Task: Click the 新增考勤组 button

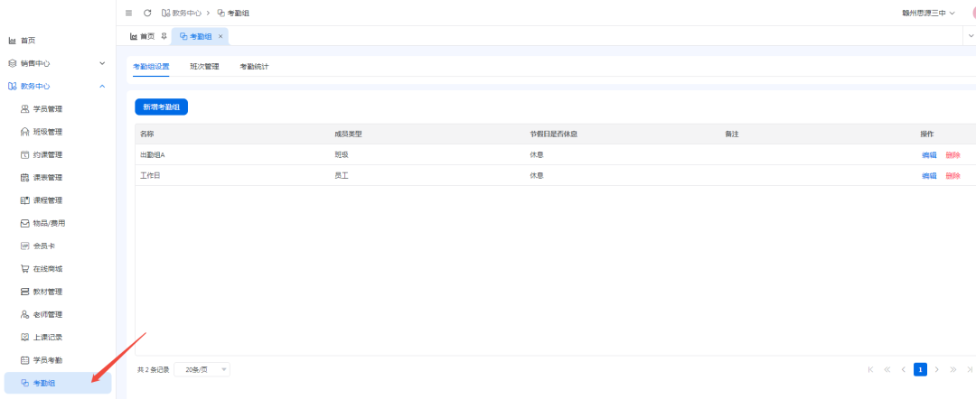Action: 161,107
